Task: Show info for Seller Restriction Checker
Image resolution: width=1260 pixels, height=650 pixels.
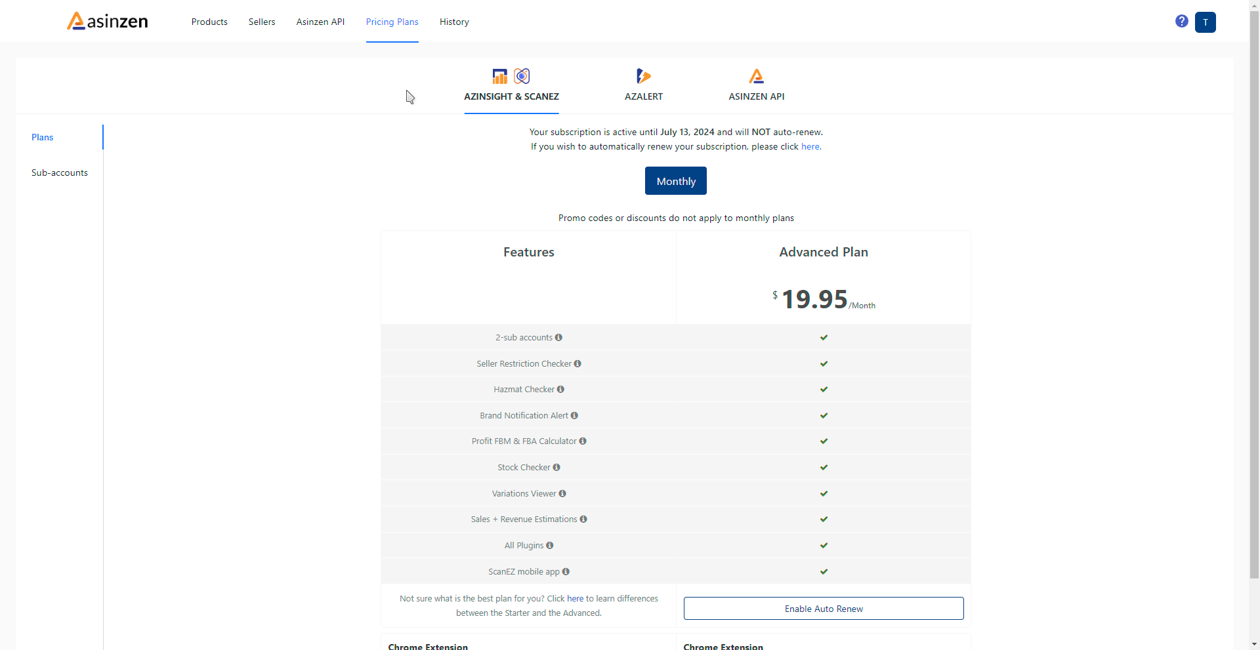Action: click(x=577, y=363)
